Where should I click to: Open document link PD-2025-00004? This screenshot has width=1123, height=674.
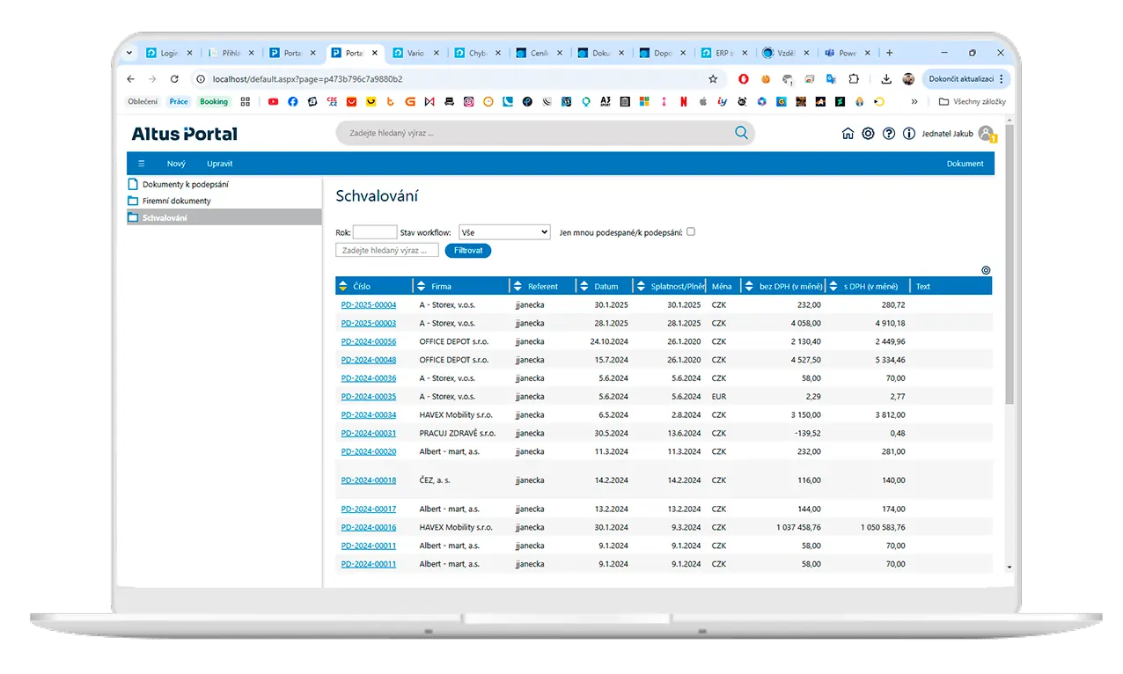(x=369, y=305)
